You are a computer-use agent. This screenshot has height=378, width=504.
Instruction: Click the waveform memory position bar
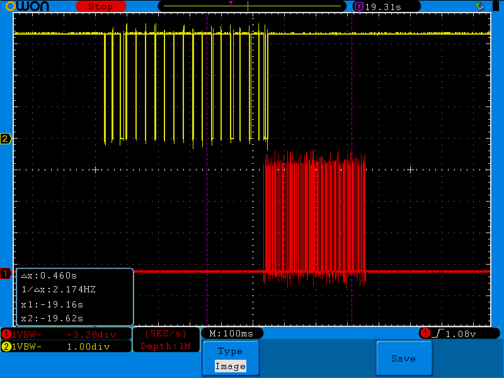click(252, 6)
